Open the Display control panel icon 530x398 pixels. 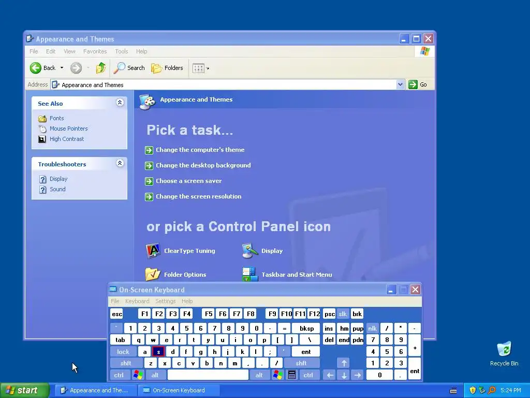pyautogui.click(x=250, y=251)
